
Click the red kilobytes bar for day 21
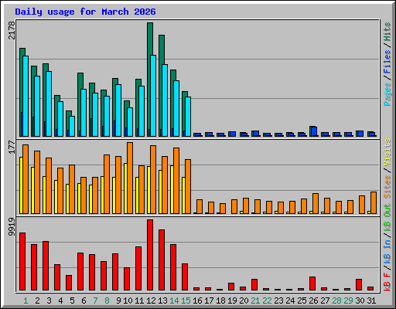point(254,284)
